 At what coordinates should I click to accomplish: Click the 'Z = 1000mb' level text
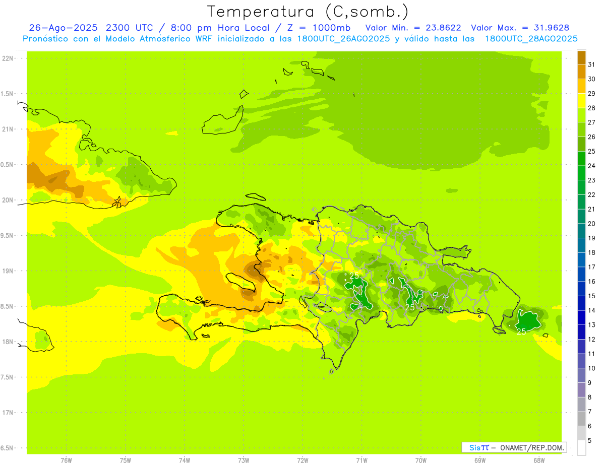[319, 28]
